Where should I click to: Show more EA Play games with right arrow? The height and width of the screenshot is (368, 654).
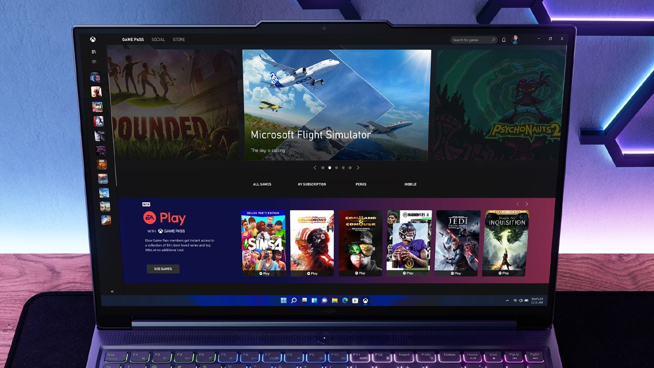(x=527, y=204)
